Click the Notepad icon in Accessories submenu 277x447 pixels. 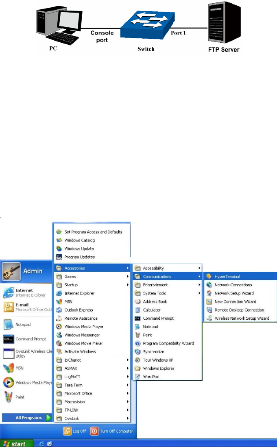click(x=137, y=327)
